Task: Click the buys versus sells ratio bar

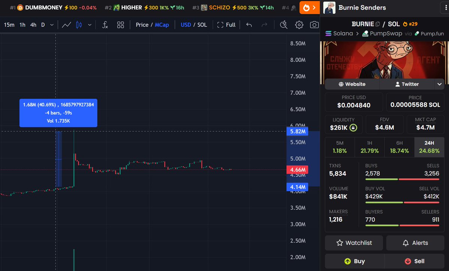Action: coord(402,179)
